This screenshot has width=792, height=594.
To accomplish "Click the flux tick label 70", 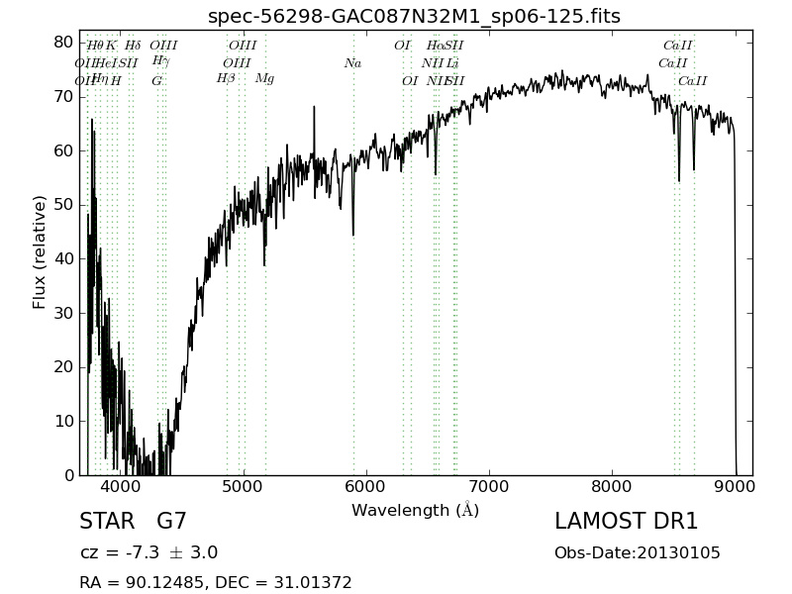I will click(63, 96).
